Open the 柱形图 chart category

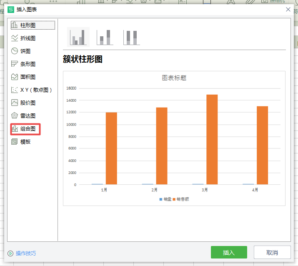pyautogui.click(x=28, y=25)
